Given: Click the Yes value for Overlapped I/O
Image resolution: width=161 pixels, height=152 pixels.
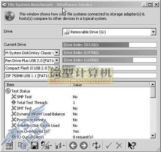Looking at the screenshot, I should click(76, 131).
